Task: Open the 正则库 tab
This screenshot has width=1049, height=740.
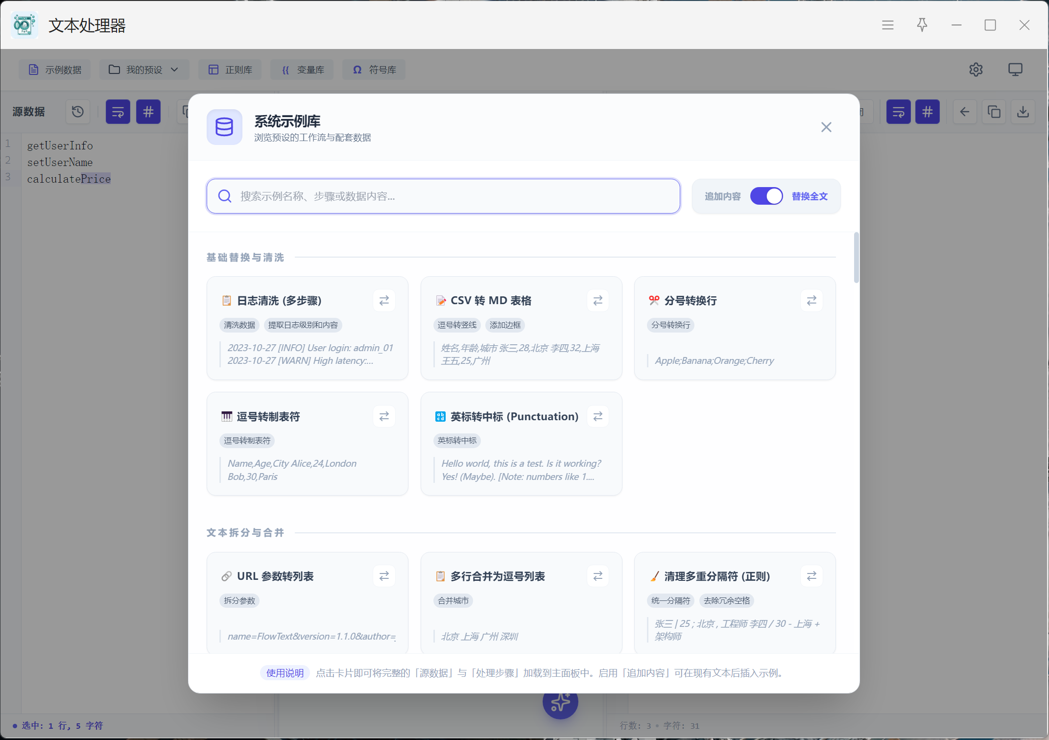Action: (230, 70)
